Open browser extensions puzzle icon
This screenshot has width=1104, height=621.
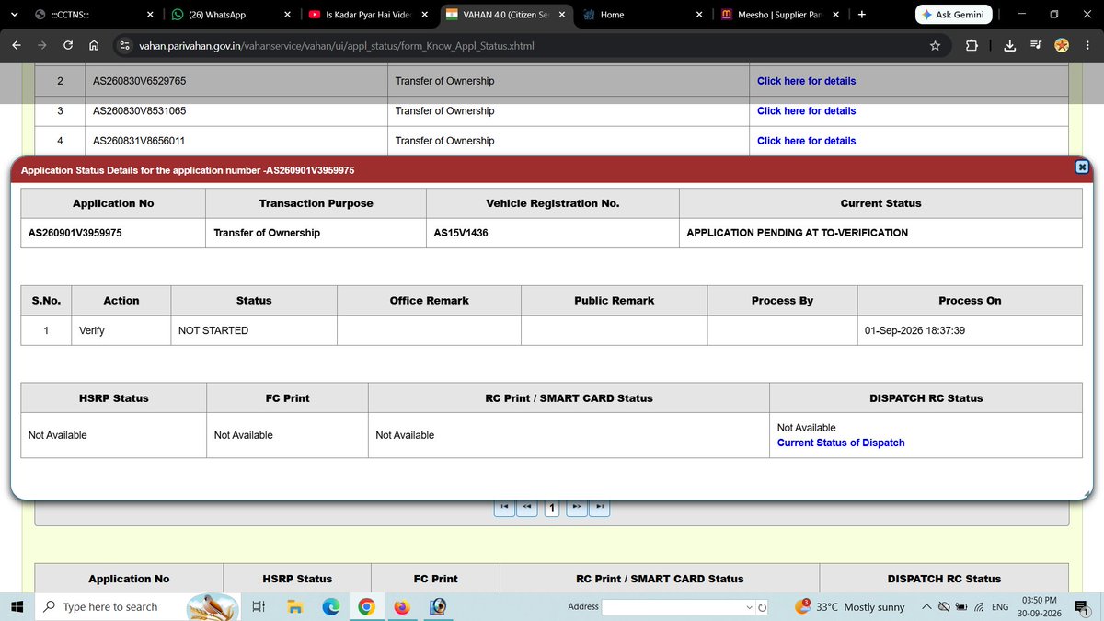[x=972, y=45]
